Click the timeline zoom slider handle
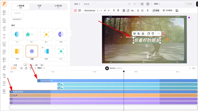Viewport: 198px width, 111px height. (x=195, y=68)
